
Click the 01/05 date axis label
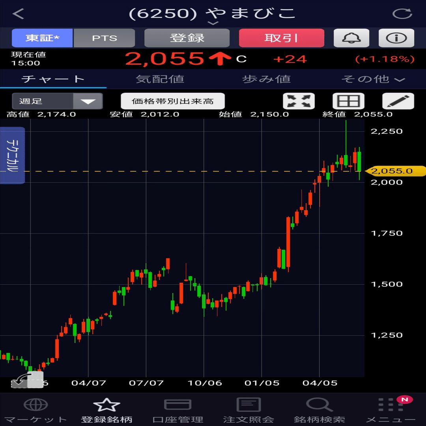pyautogui.click(x=262, y=383)
